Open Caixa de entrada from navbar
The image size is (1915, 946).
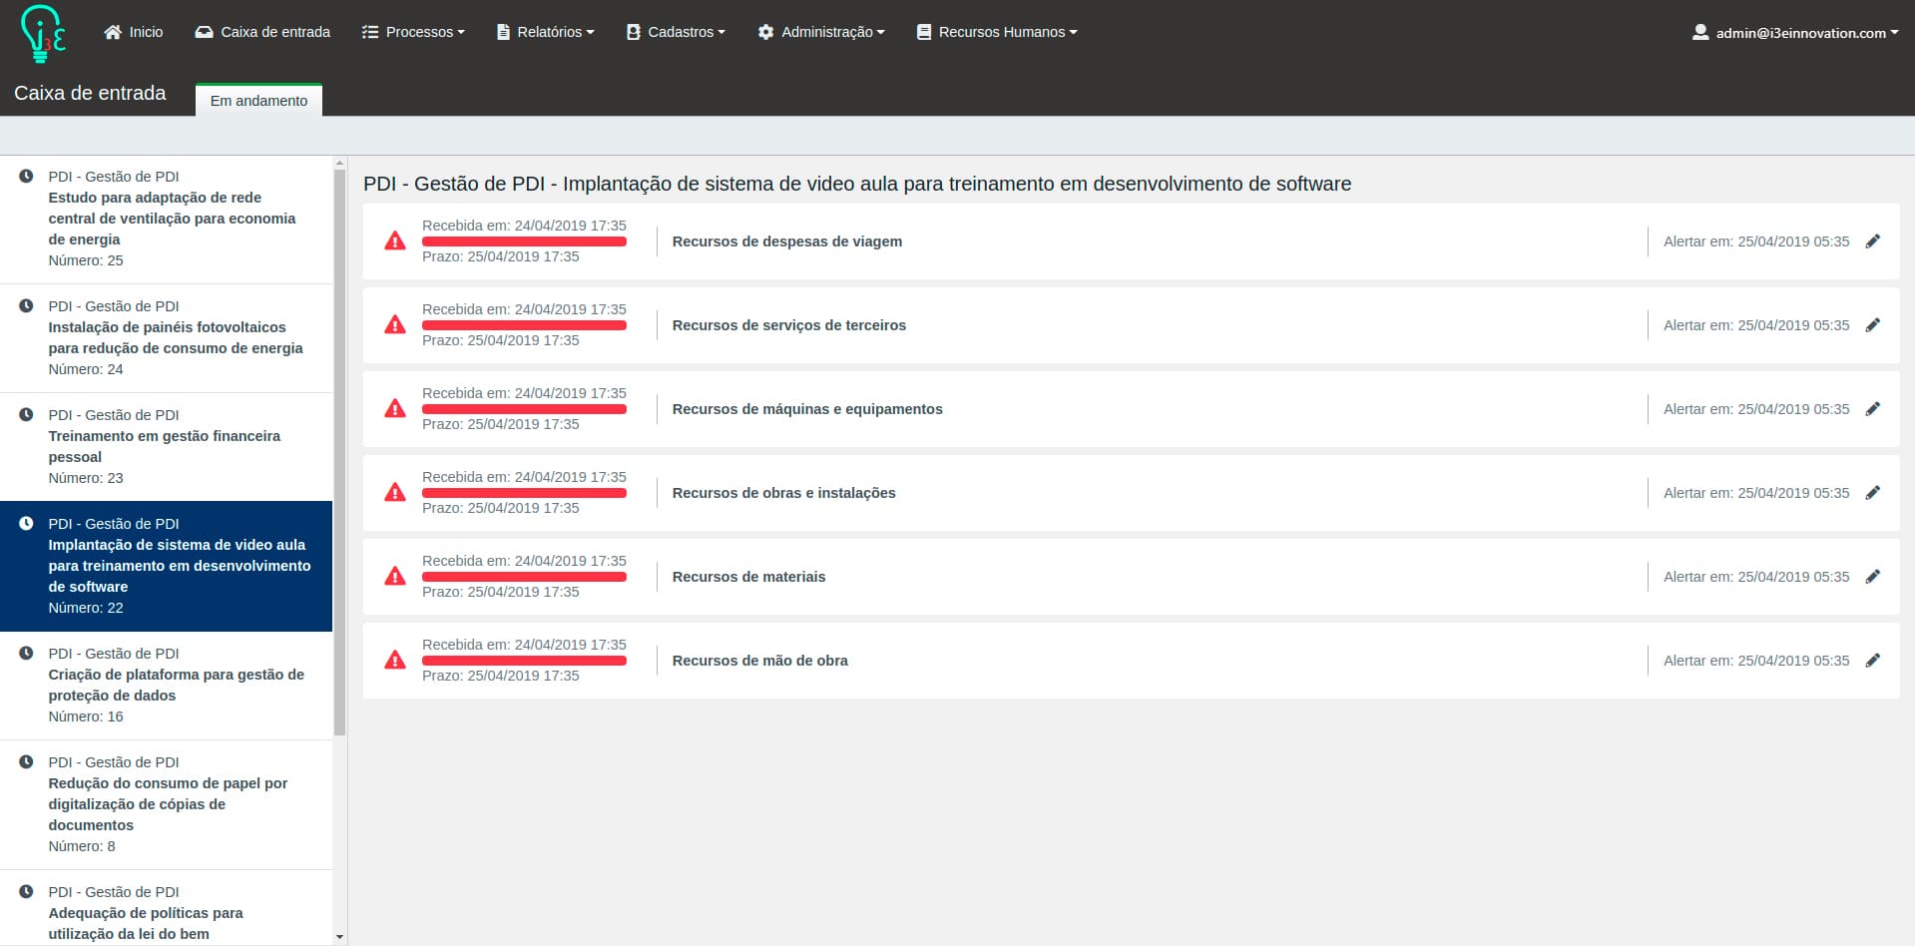(x=262, y=32)
